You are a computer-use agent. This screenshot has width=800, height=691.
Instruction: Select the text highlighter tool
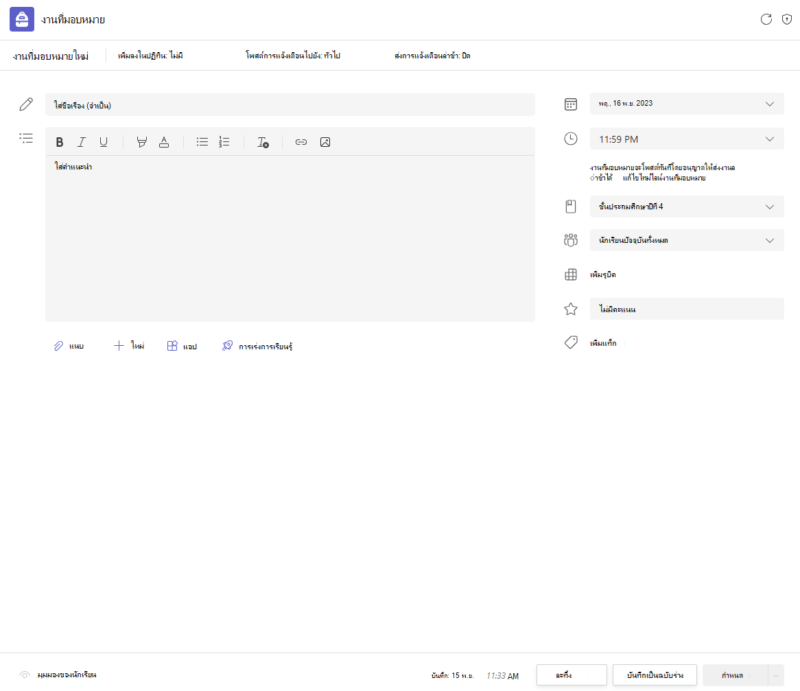coord(142,142)
